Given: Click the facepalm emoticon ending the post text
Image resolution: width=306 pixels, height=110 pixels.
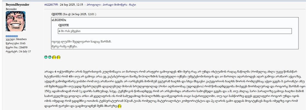Looking at the screenshot, I should pos(120,106).
